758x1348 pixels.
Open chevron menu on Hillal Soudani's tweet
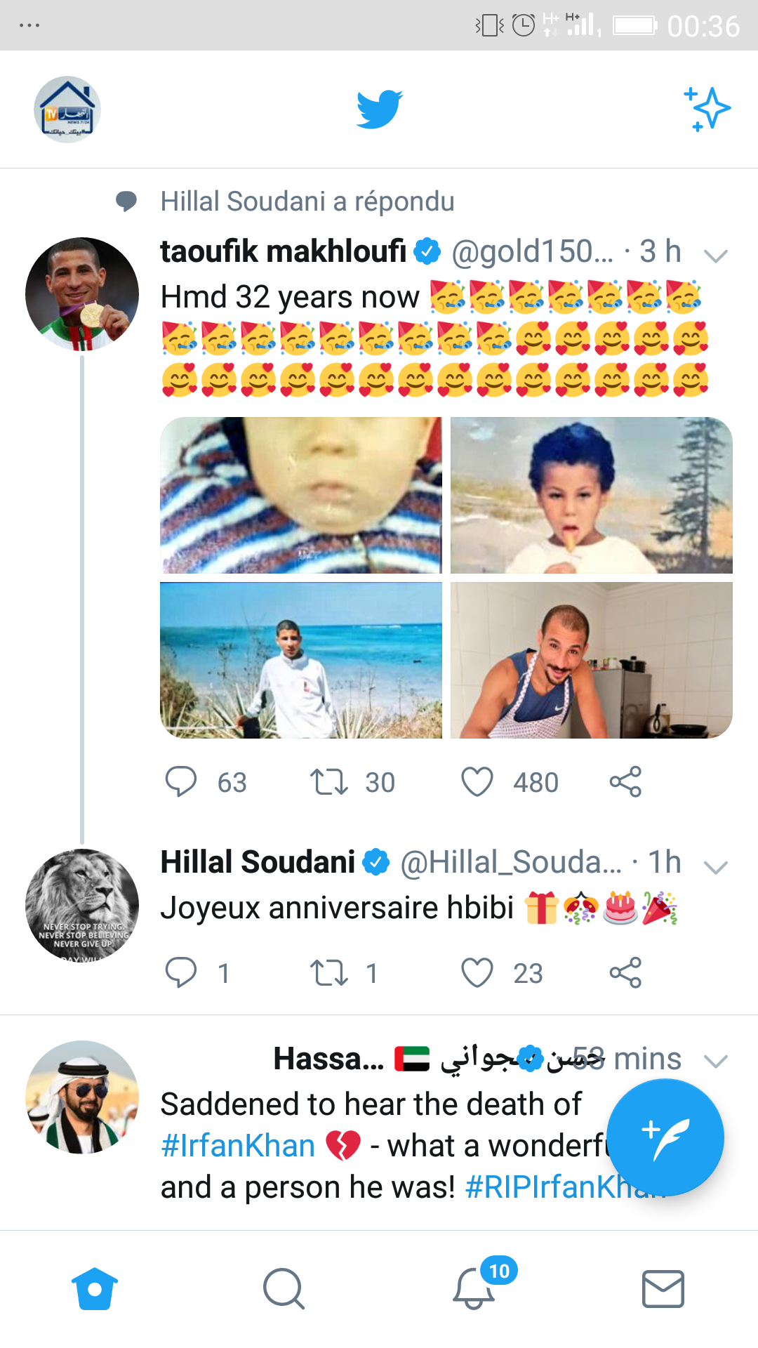(x=715, y=868)
